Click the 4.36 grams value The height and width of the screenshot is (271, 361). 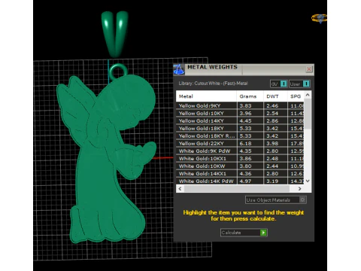pyautogui.click(x=245, y=173)
